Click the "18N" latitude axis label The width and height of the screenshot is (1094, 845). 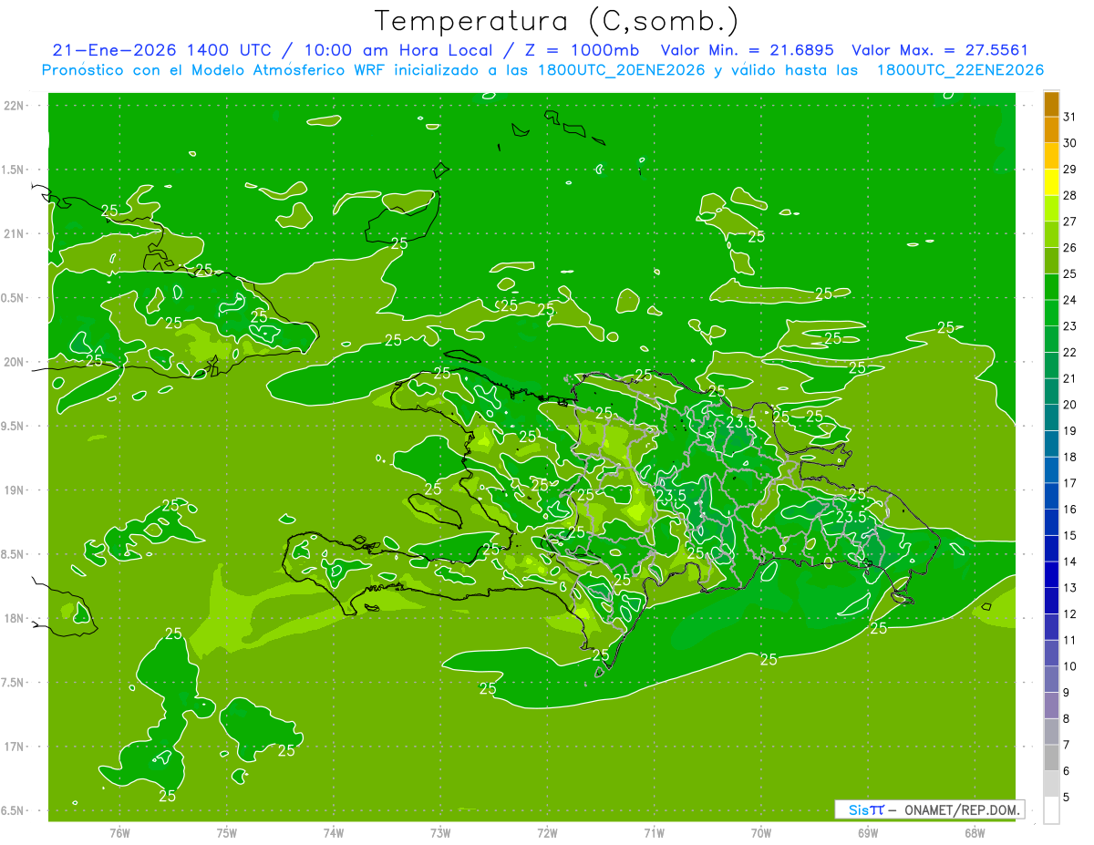(x=14, y=618)
